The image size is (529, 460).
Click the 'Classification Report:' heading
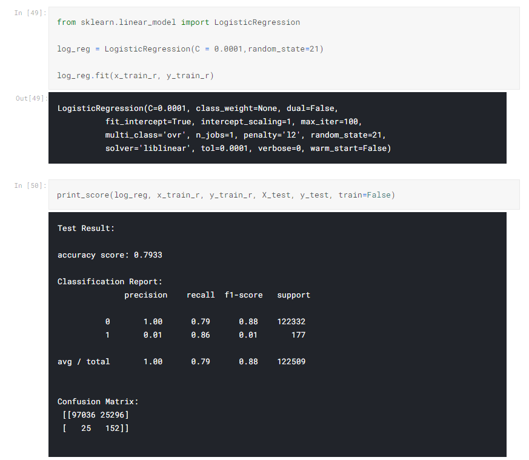click(x=110, y=282)
